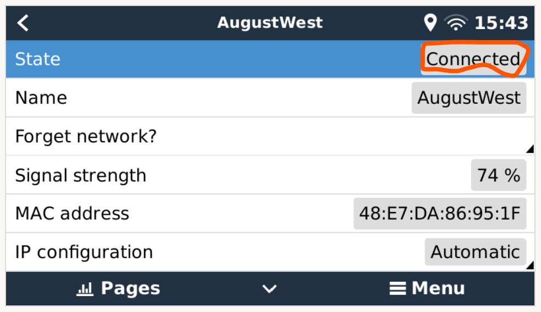Tap the hamburger icon beside Menu
The image size is (541, 312).
398,288
